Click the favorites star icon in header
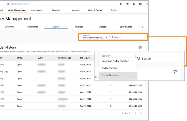187x121 pixels. point(121,4)
